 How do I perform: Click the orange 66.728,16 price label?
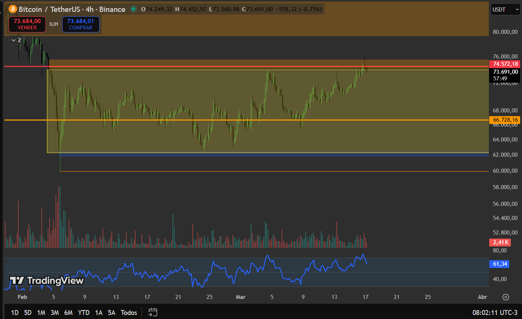click(x=505, y=120)
